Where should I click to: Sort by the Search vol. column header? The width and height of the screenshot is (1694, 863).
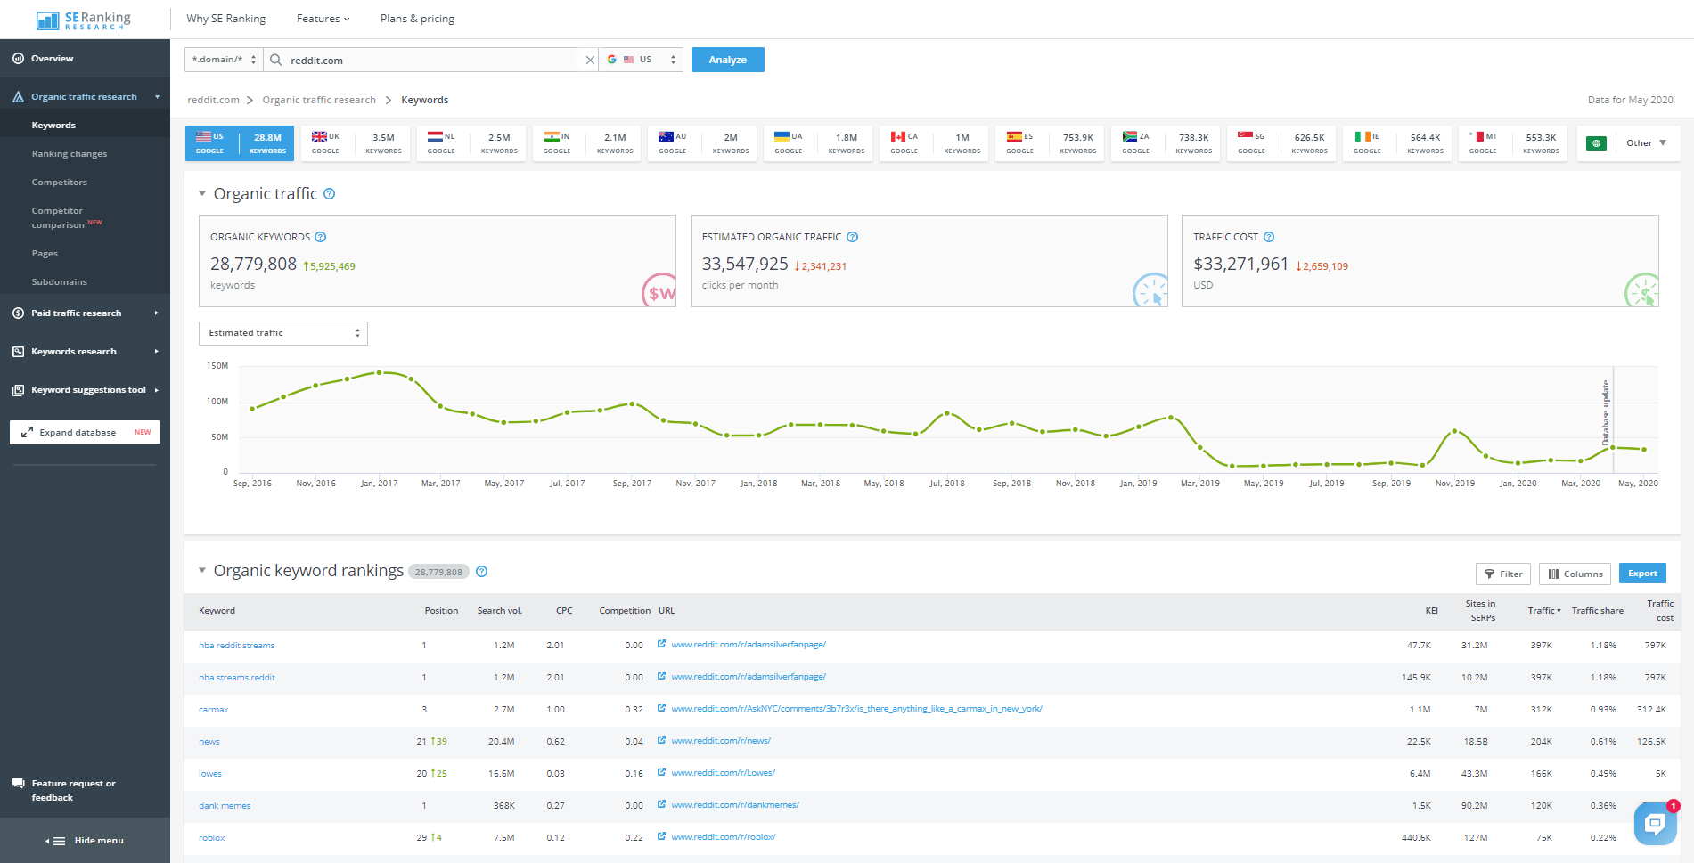pos(500,611)
